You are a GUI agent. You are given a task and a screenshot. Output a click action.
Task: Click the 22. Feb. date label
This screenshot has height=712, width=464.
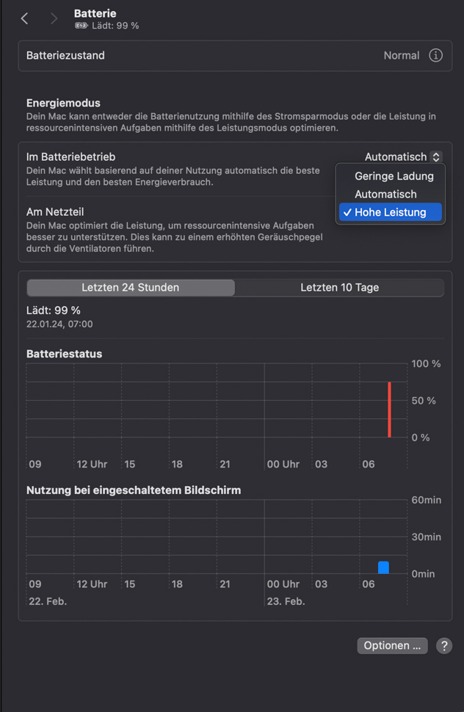pyautogui.click(x=48, y=601)
